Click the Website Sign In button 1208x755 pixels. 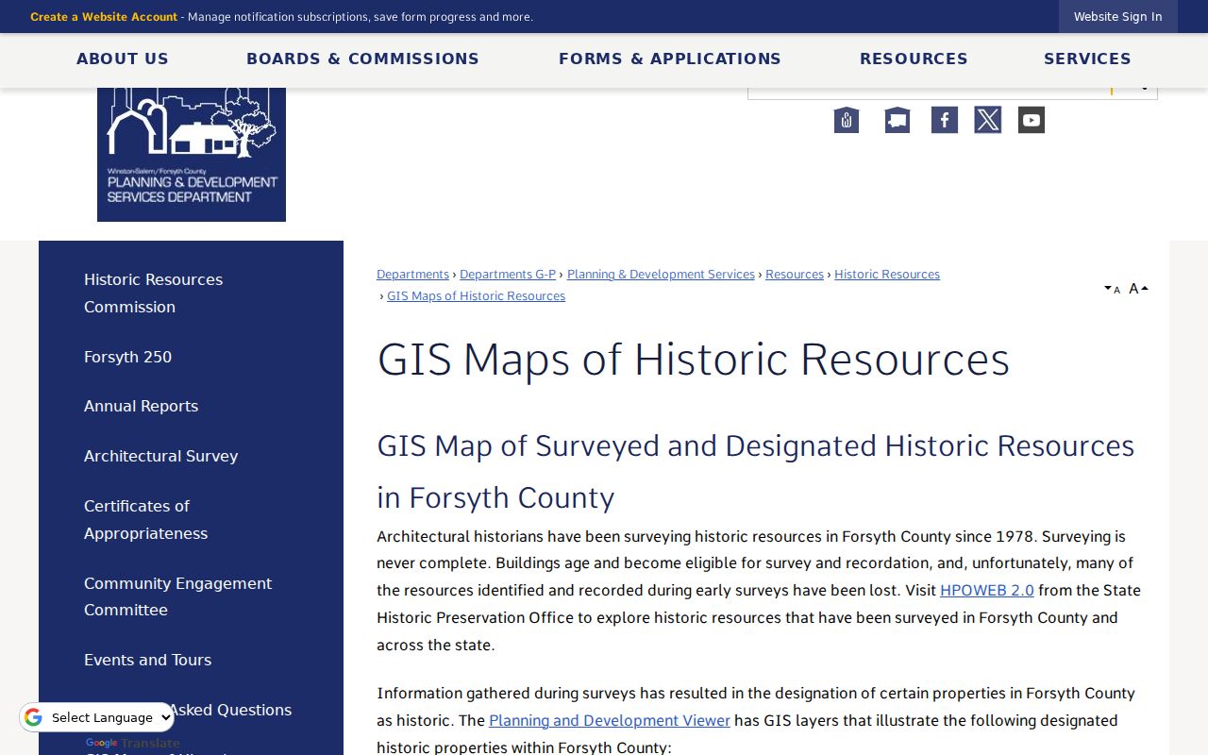(x=1117, y=17)
